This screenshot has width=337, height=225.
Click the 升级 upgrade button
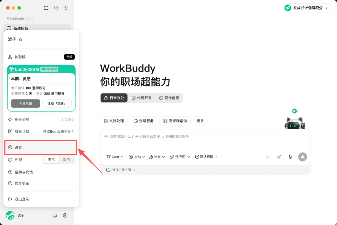(70, 57)
